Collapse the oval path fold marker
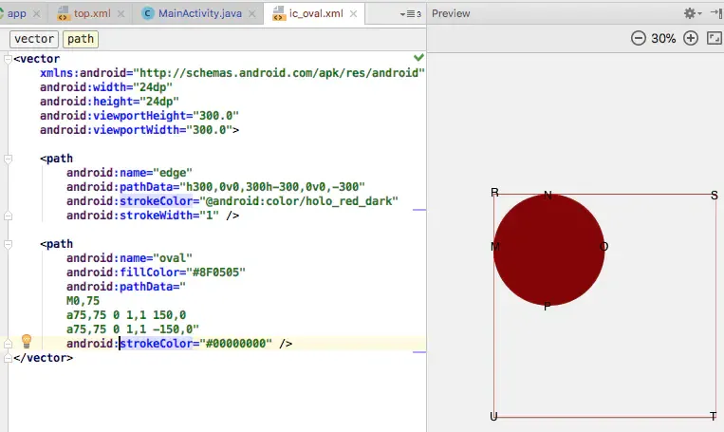 pos(8,244)
